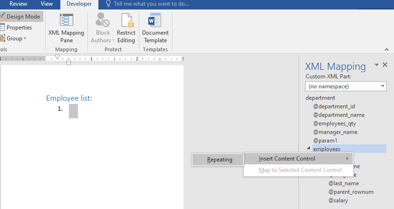
Task: Click the first line indent marker on ruler
Action: [x=58, y=57]
